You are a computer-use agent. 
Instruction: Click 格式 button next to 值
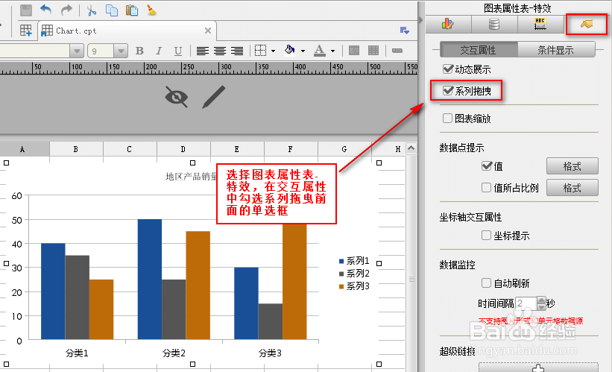coord(572,166)
